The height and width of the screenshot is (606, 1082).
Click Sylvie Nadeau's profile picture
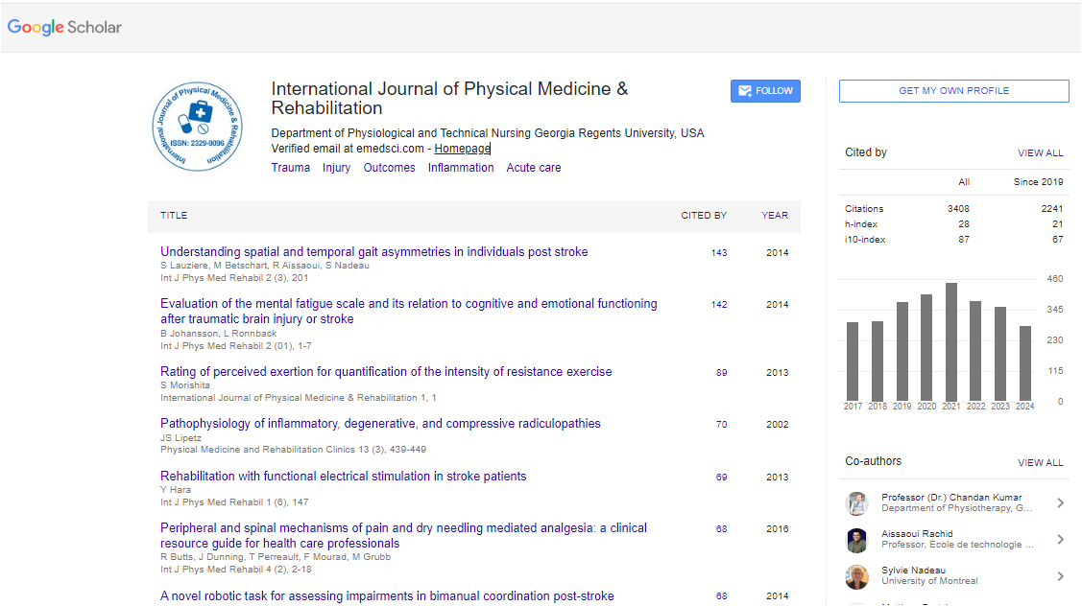[856, 576]
